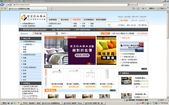
Task: Click the browser Forward arrow button
Action: 6,4
